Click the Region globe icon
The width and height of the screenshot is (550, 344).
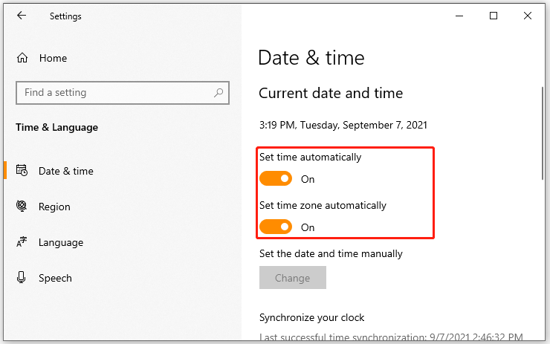pyautogui.click(x=22, y=206)
